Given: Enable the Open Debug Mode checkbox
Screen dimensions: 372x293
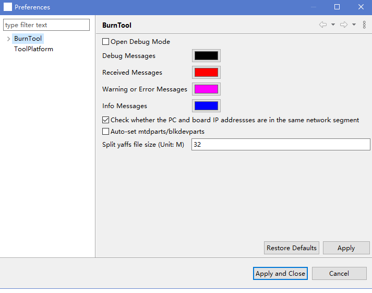Looking at the screenshot, I should 106,42.
